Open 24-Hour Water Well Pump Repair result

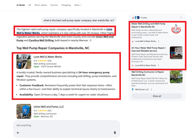pyautogui.click(x=149, y=49)
